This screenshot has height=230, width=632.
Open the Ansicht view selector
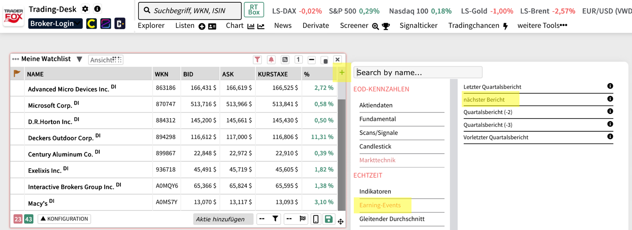point(106,60)
